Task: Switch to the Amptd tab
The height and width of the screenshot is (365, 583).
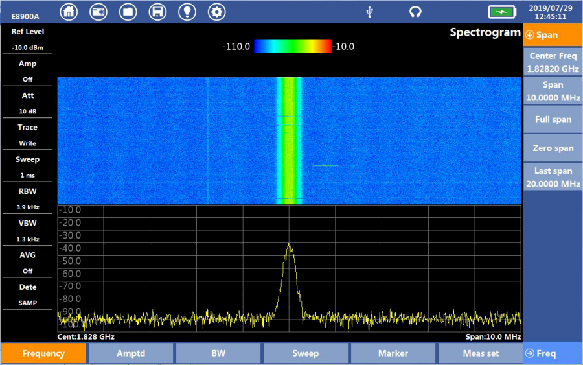Action: click(131, 353)
